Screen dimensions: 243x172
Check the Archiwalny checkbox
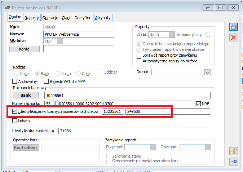pyautogui.click(x=14, y=81)
